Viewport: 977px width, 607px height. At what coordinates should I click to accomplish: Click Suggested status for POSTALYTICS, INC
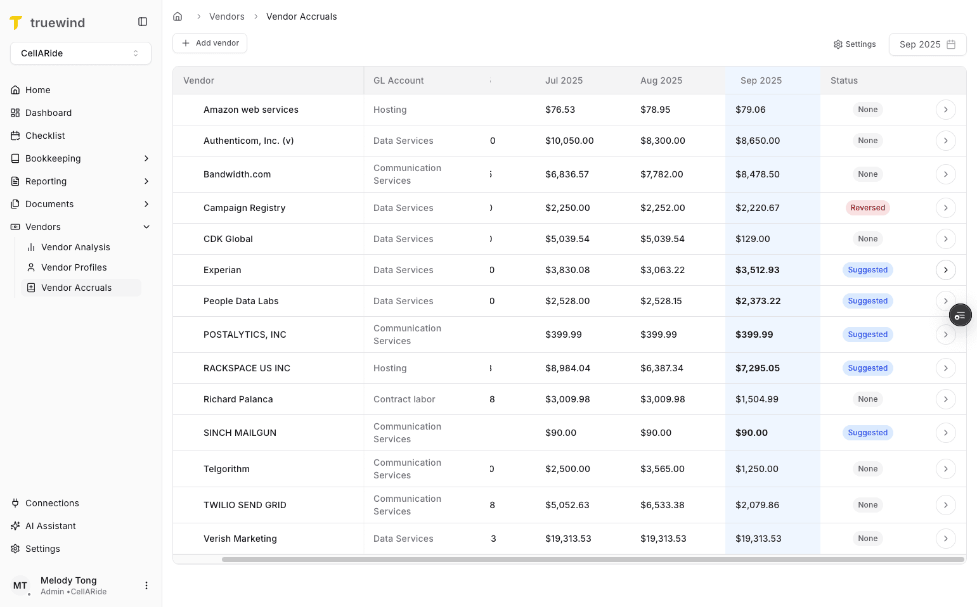[x=867, y=335]
